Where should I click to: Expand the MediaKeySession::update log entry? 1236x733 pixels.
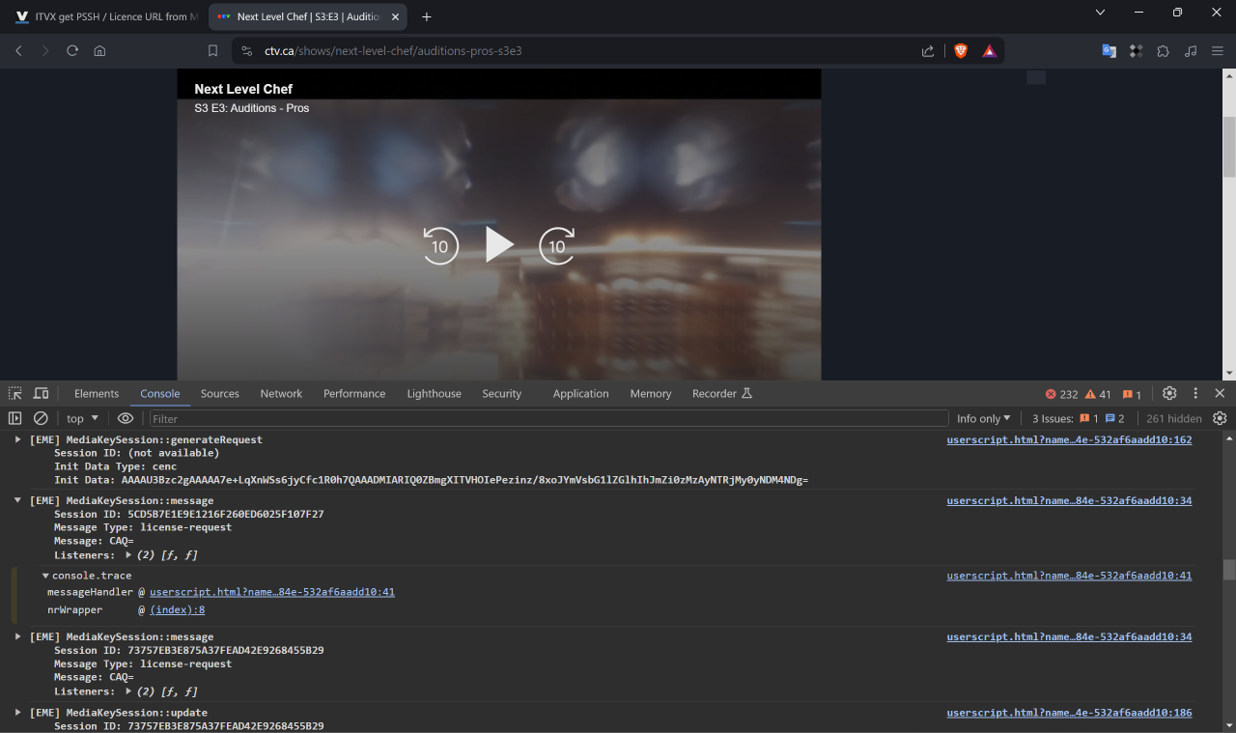[x=17, y=713]
